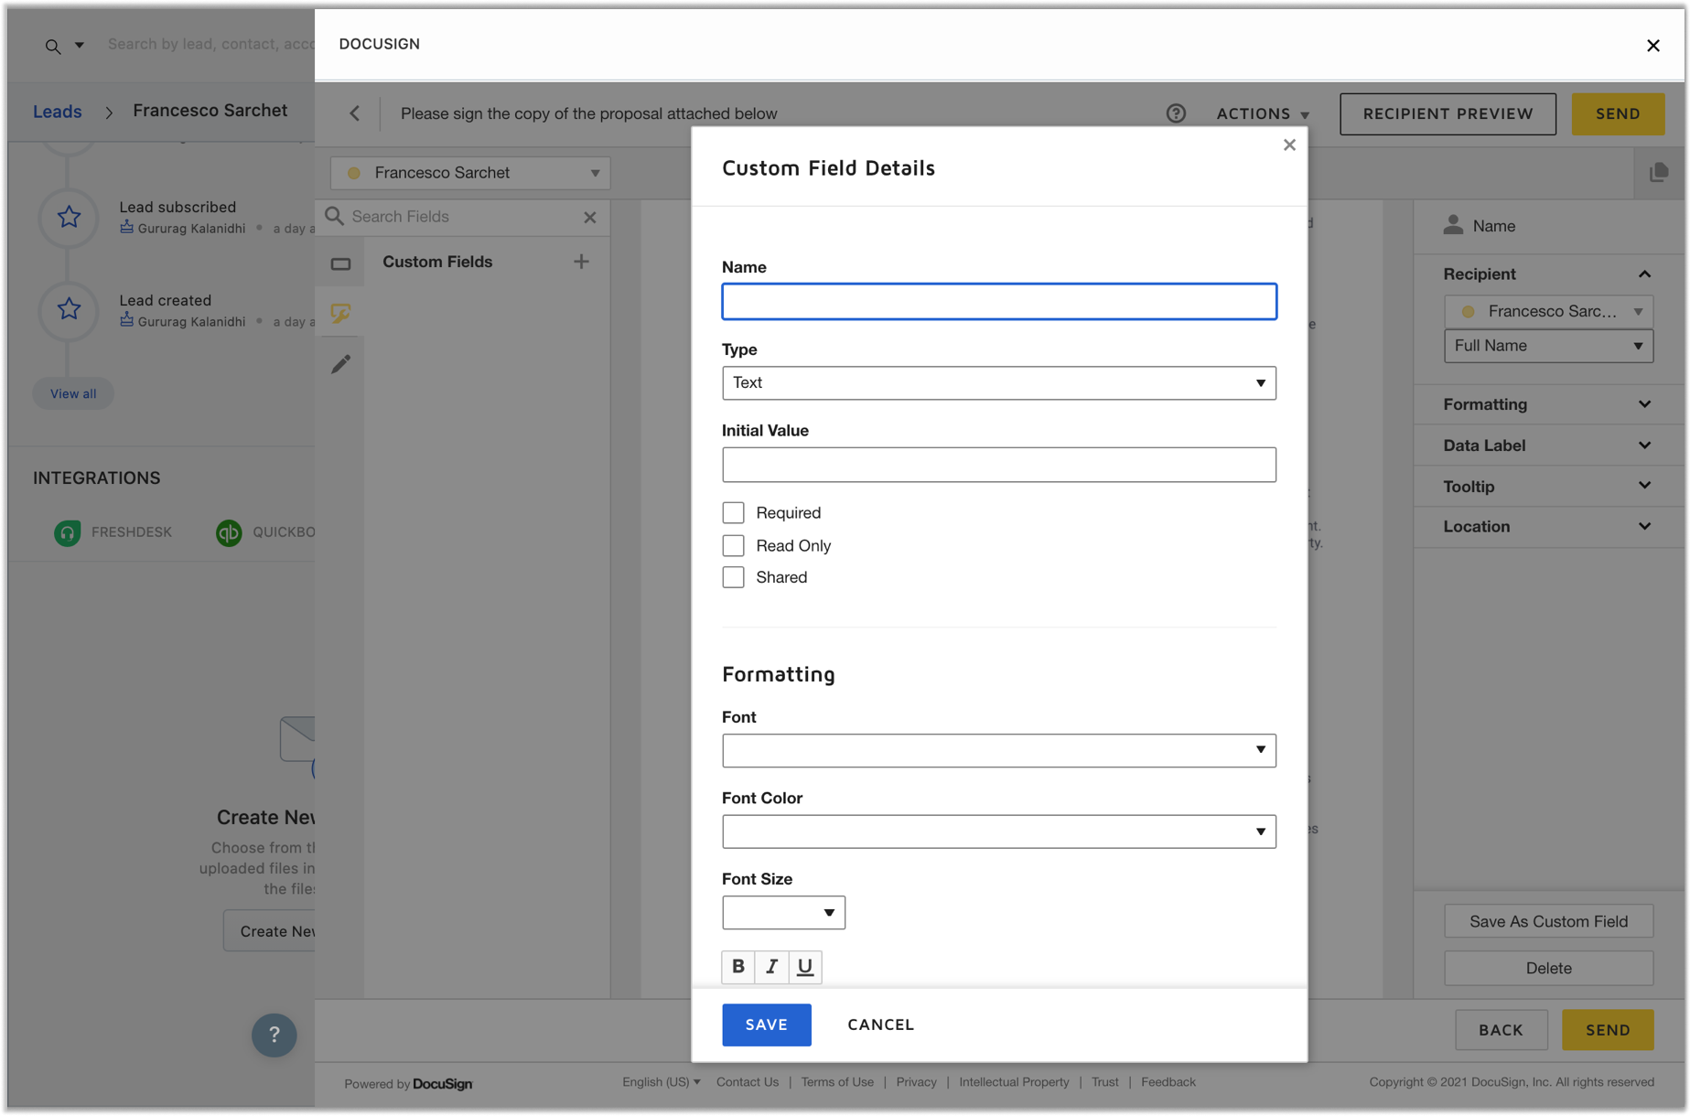Screen dimensions: 1690x1116
Task: Open the Francesco Sarchet recipient selector
Action: (470, 173)
